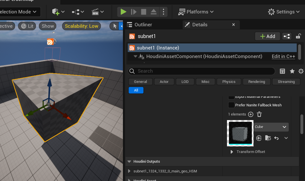Click the Cube mesh thumbnail

[x=240, y=133]
